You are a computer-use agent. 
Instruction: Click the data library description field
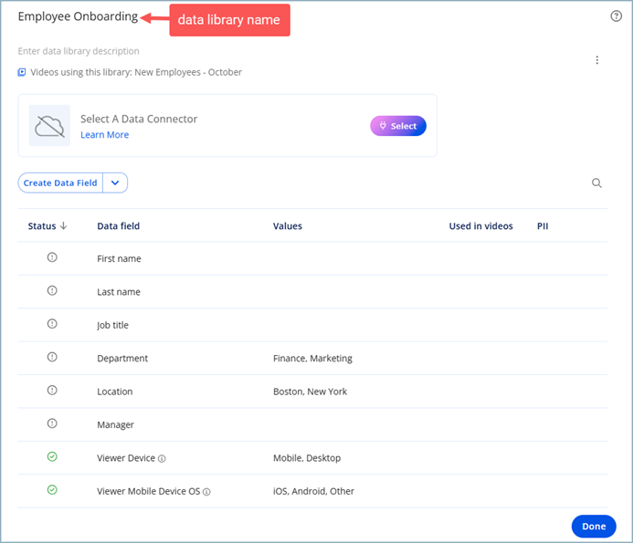[79, 51]
